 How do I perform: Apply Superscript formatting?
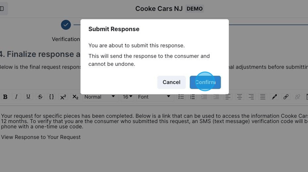63,97
